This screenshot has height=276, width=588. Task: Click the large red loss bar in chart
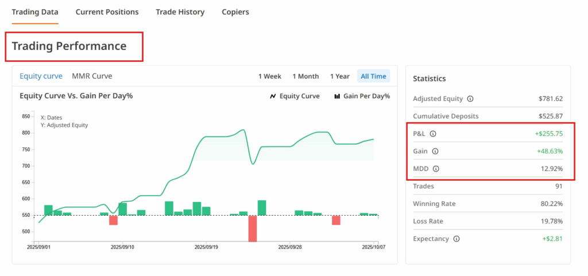252,228
